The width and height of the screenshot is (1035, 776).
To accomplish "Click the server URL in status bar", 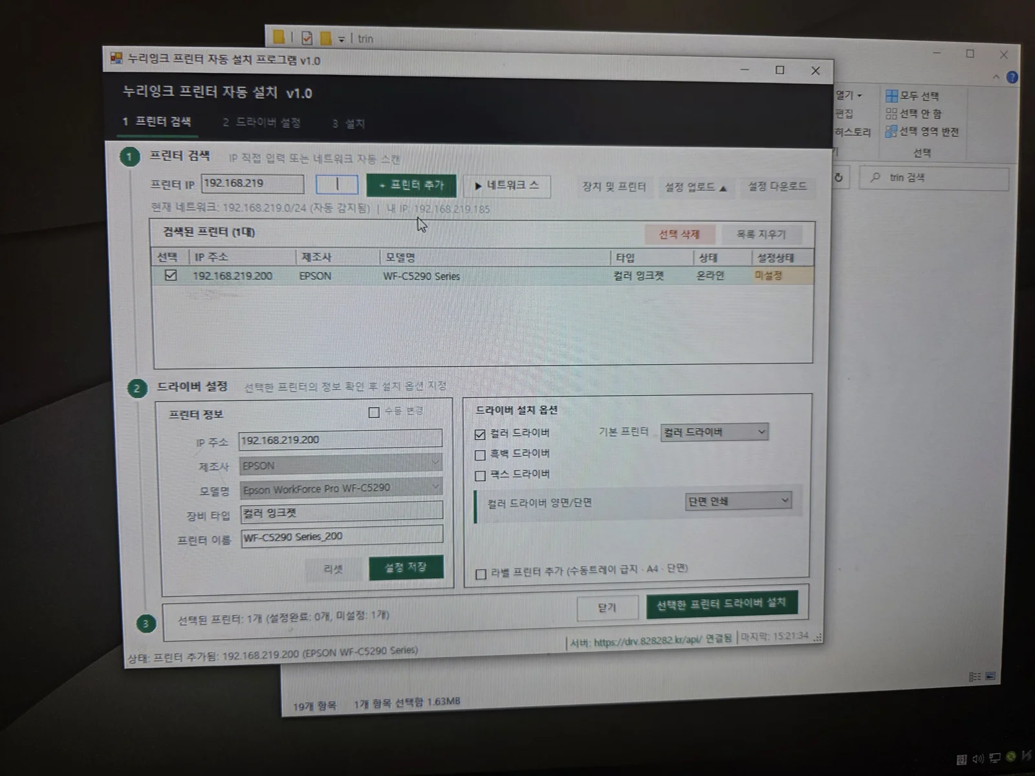I will click(x=648, y=641).
